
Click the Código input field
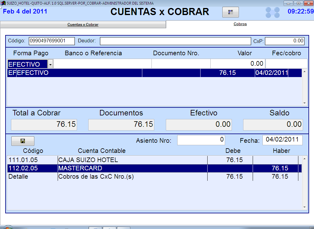pos(52,41)
